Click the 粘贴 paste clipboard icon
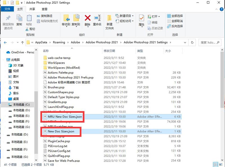The image size is (225, 167). point(29,18)
